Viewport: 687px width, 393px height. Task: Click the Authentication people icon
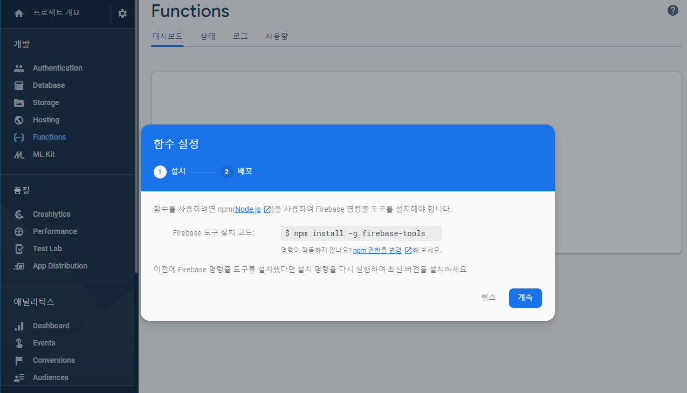[x=19, y=68]
